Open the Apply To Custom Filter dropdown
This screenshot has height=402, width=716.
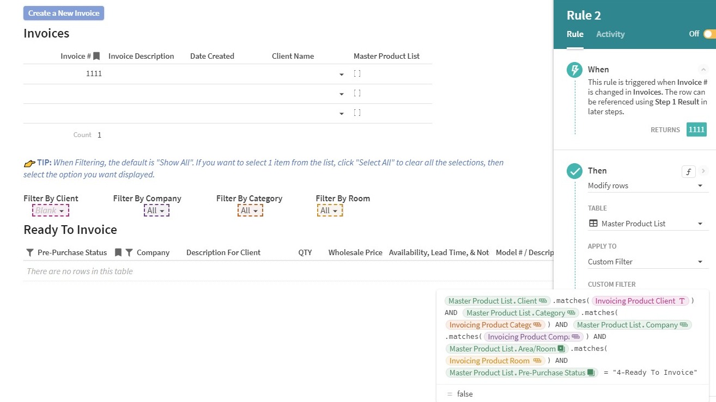coord(648,262)
